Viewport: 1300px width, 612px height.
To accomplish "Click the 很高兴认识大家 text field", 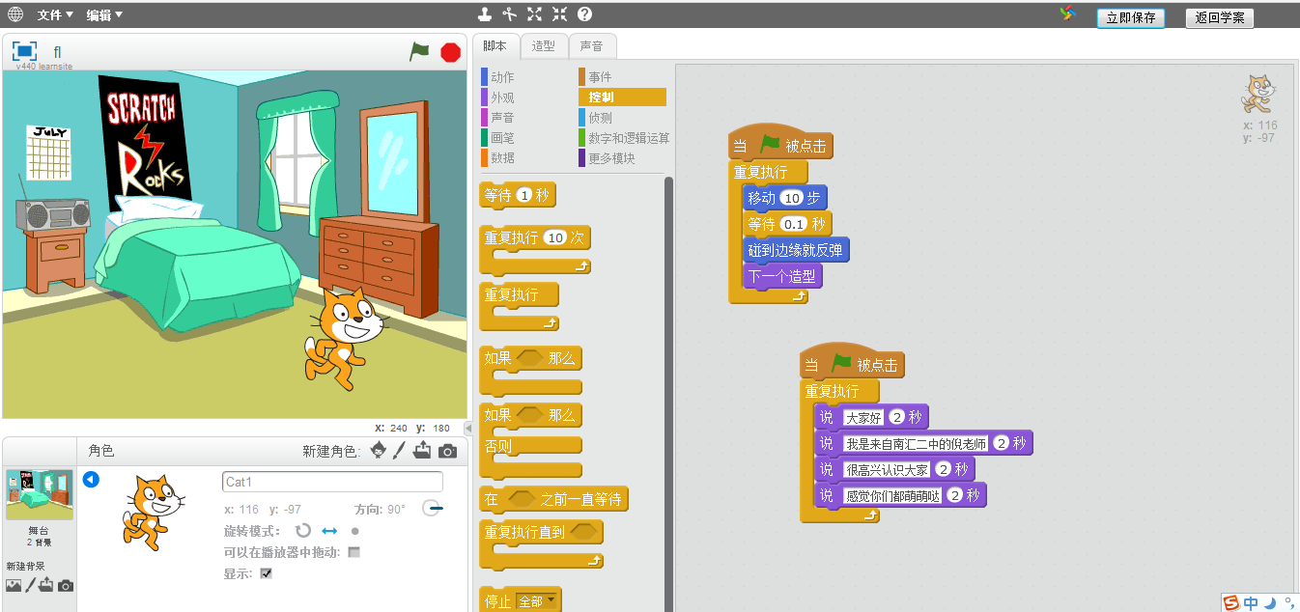I will [888, 470].
